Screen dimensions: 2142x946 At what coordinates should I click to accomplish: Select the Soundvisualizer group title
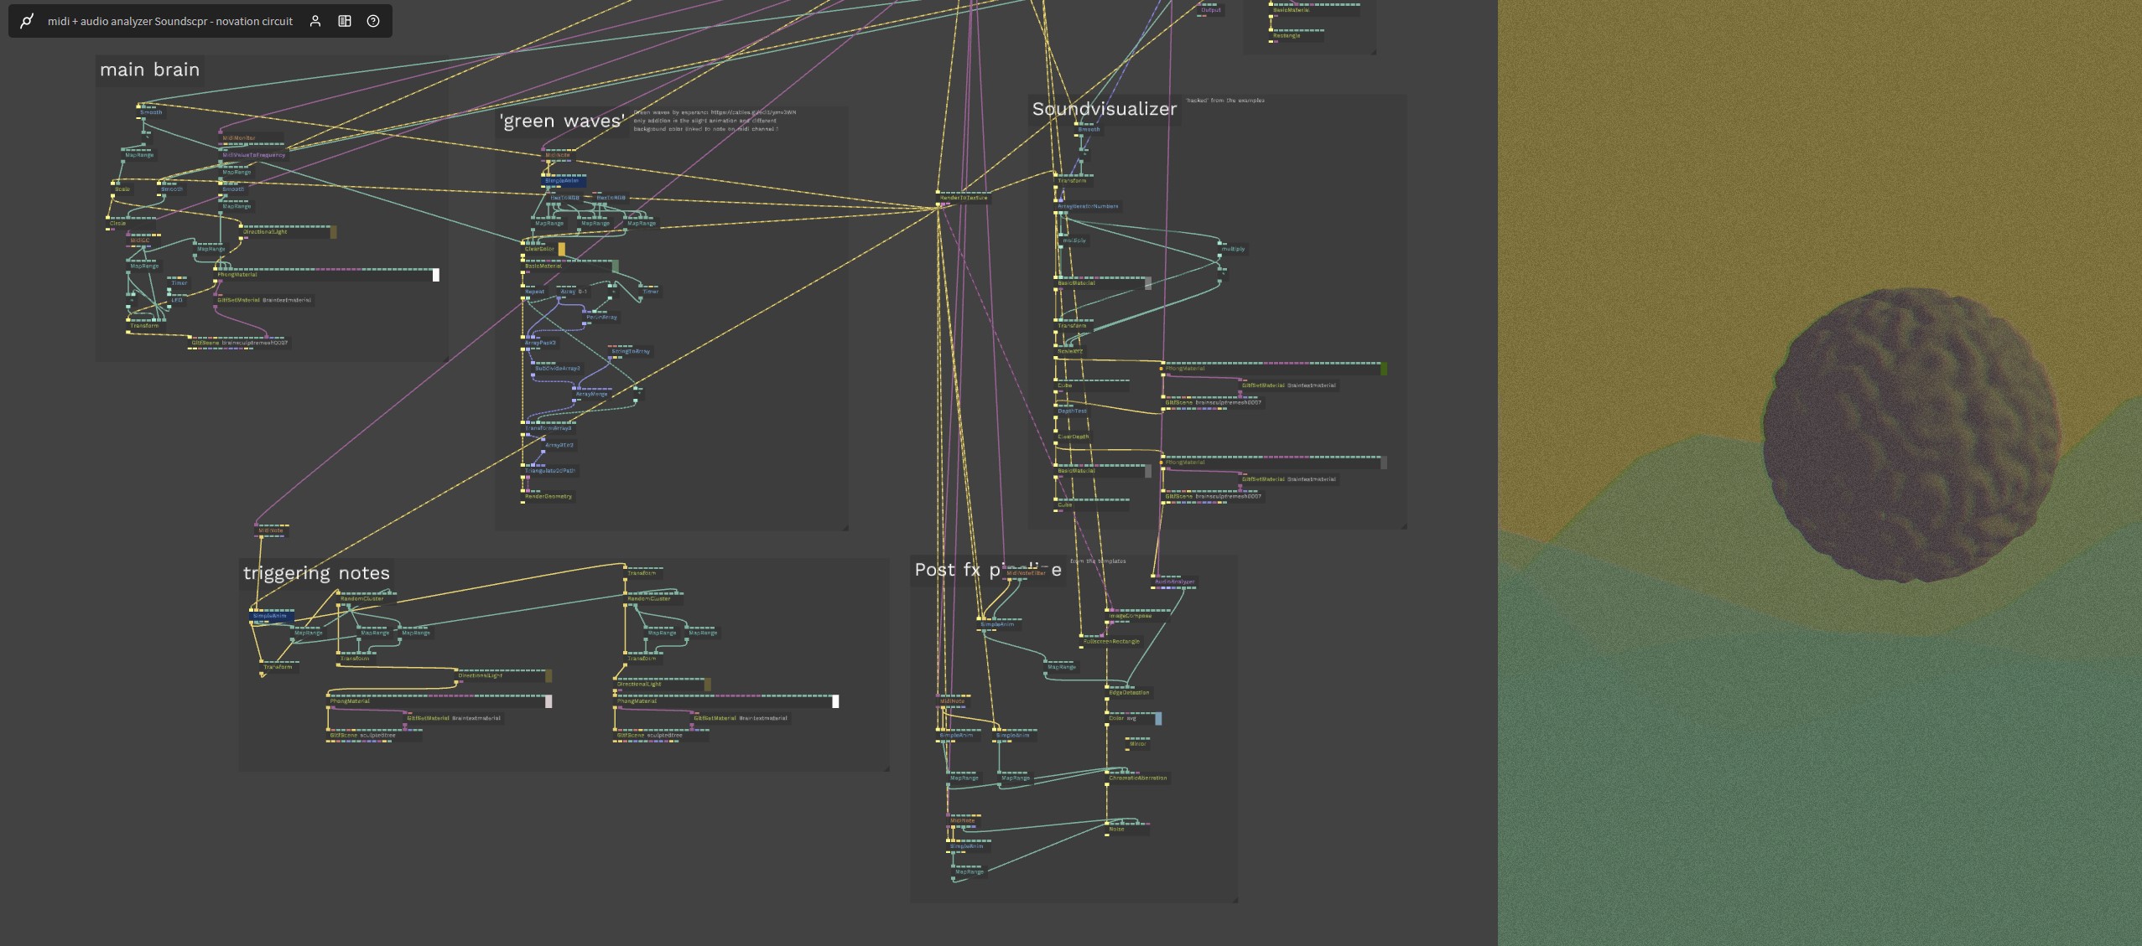[1104, 109]
